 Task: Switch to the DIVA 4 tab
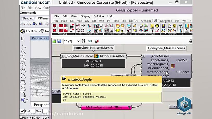(x=133, y=21)
